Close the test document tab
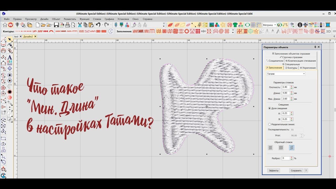This screenshot has width=336, height=189. click(x=20, y=36)
